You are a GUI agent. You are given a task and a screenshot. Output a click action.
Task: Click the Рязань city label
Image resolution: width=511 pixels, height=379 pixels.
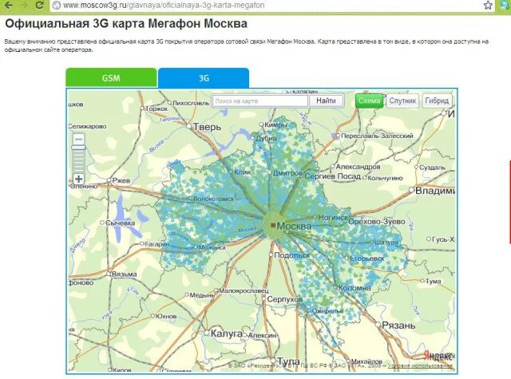tap(398, 326)
